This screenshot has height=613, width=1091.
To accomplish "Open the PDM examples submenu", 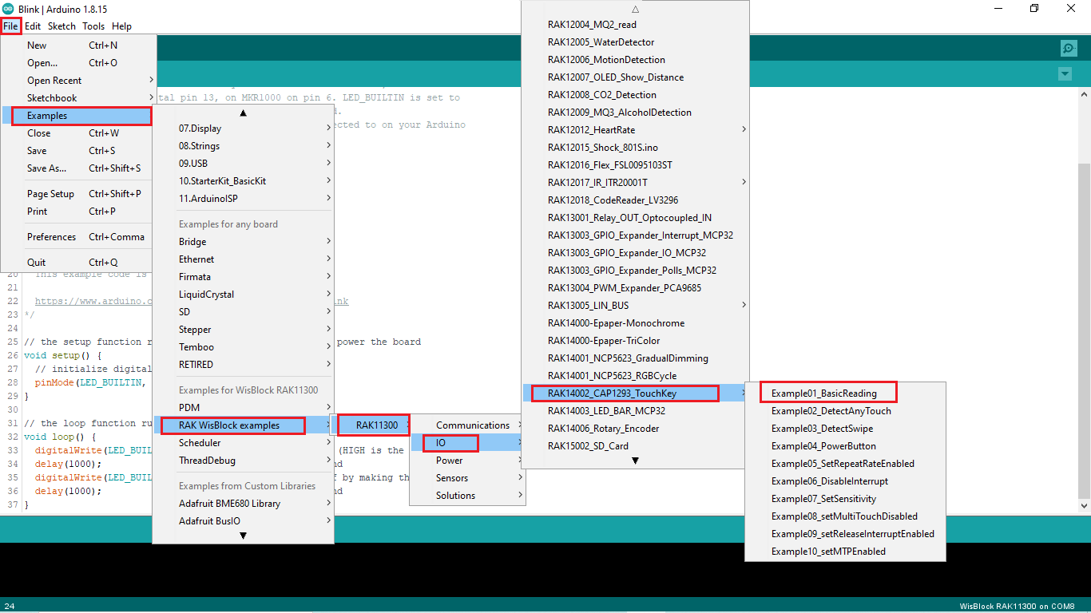I will 243,408.
